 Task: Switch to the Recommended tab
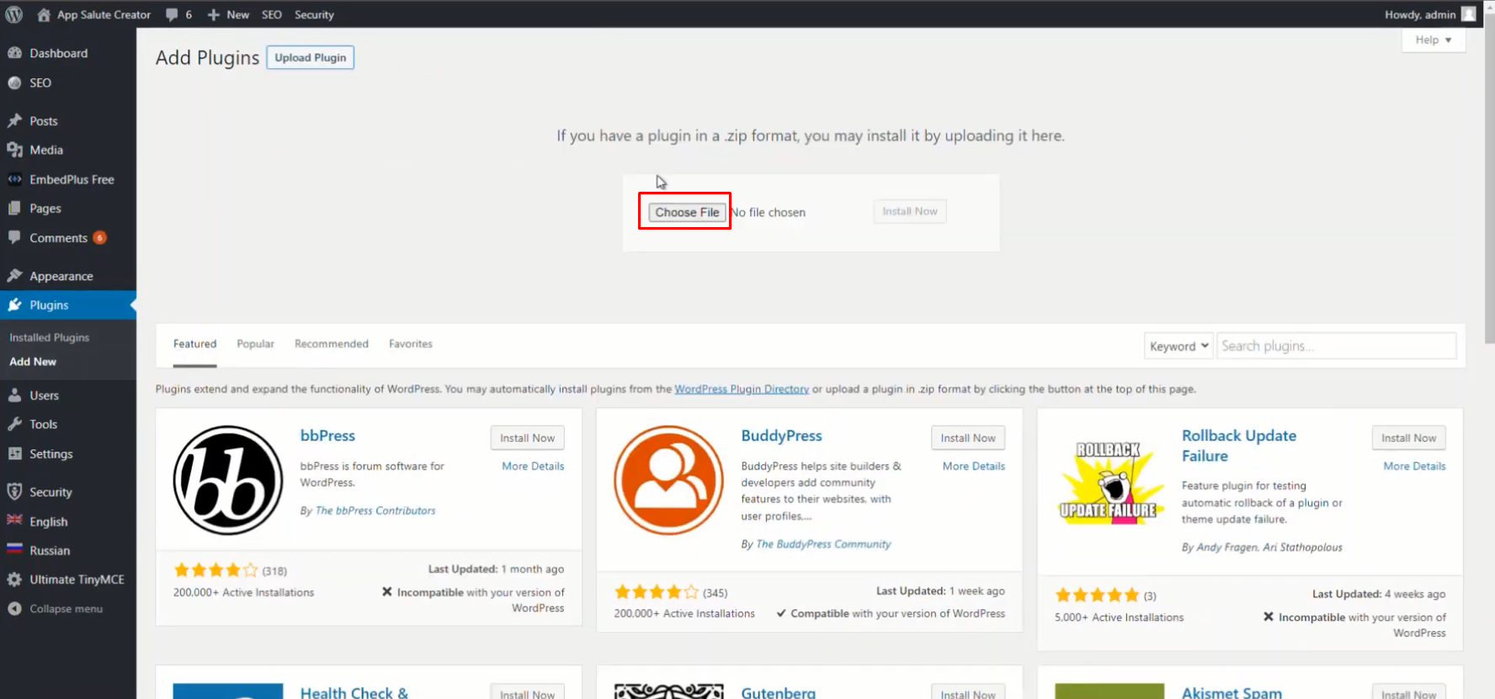tap(331, 344)
